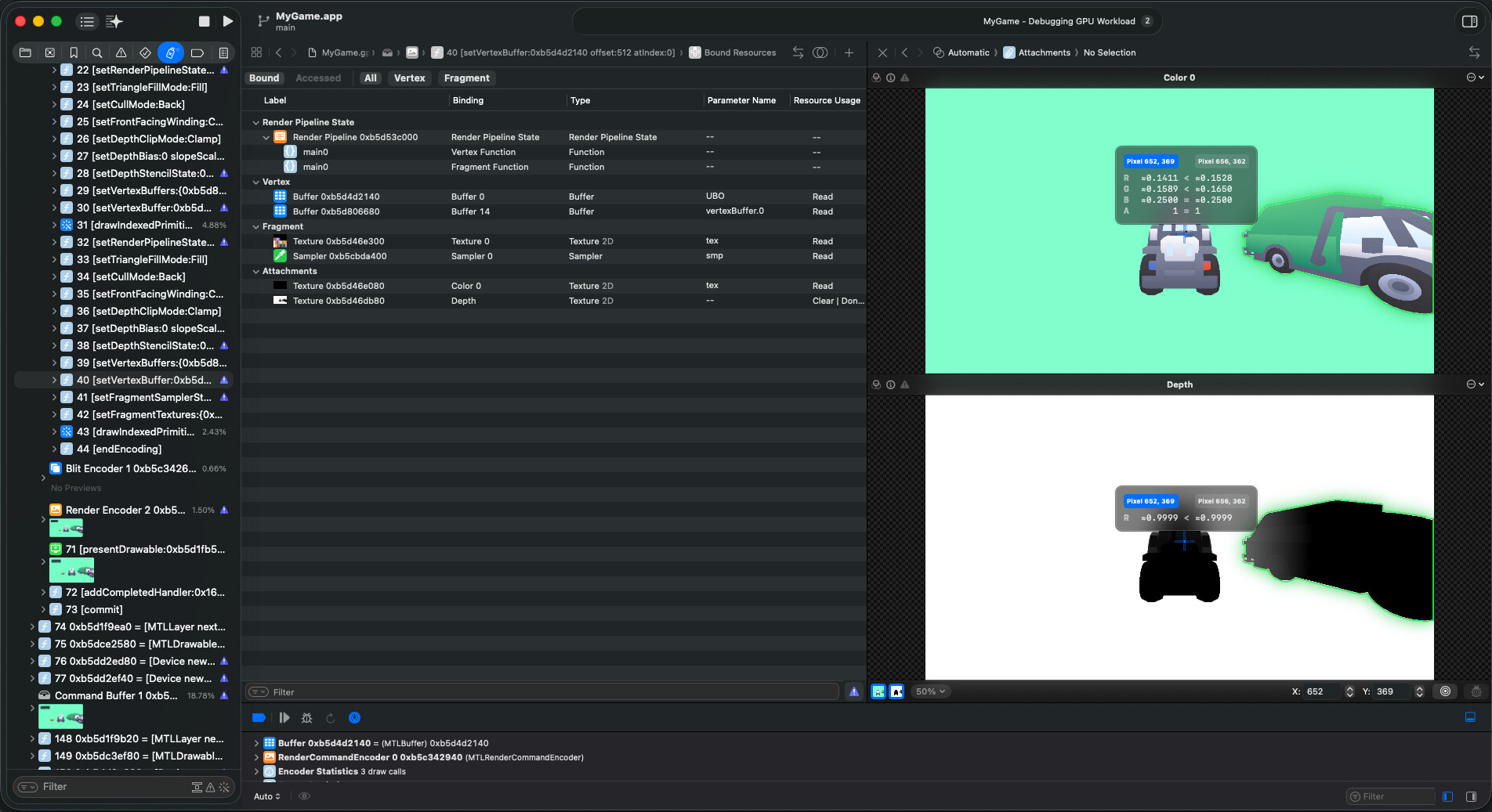Click the Issue navigator warning triangle icon

pos(121,52)
